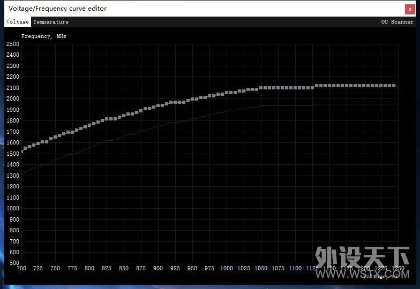The image size is (420, 289).
Task: Click the 1100 voltage axis label
Action: 295,268
